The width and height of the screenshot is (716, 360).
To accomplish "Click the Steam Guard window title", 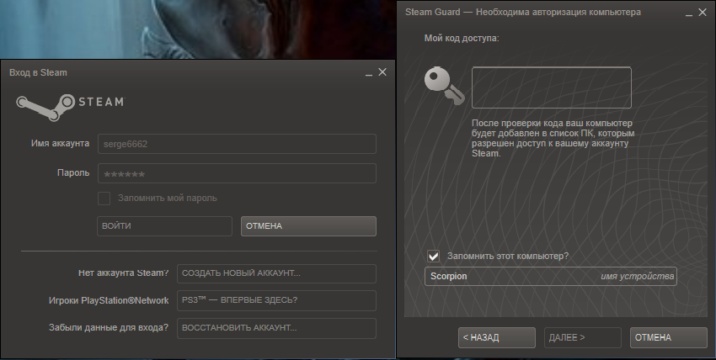I will (523, 13).
